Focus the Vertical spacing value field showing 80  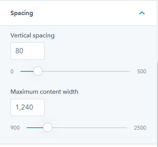(27, 51)
